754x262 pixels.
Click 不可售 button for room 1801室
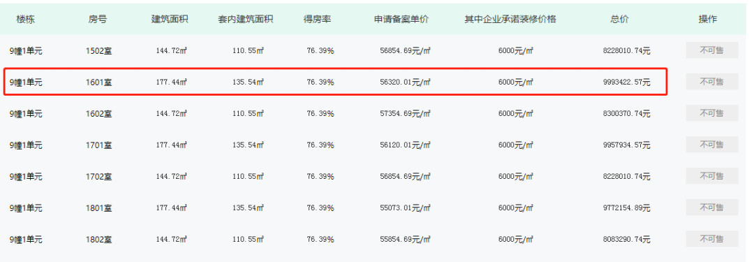[711, 208]
